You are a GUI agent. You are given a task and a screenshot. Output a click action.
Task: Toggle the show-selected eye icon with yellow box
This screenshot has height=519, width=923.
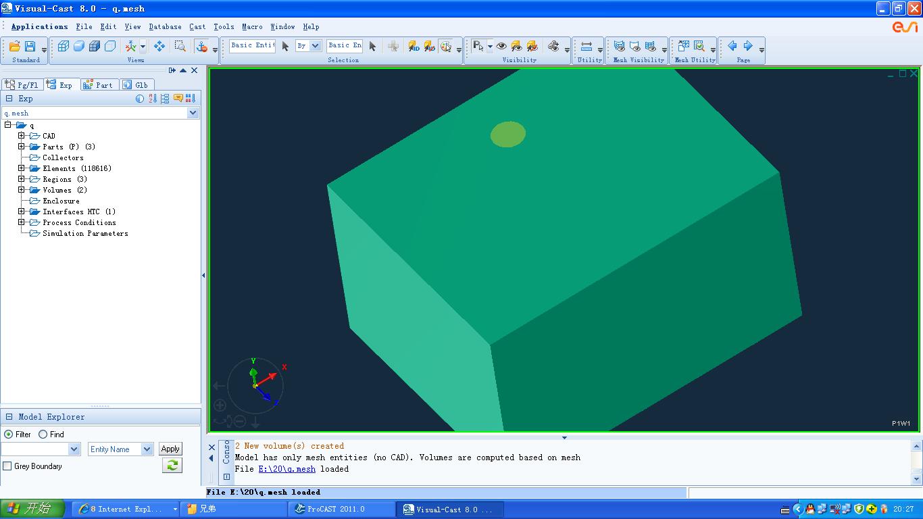coord(517,46)
